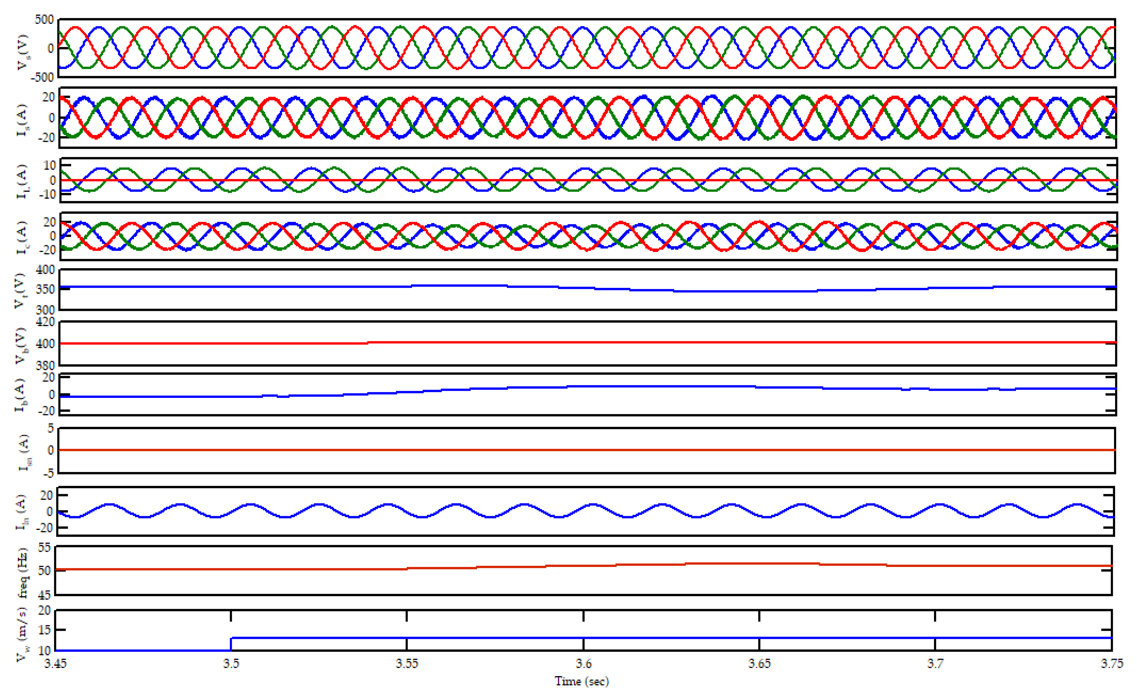Click the 3.75 tick label at axis end
1137x695 pixels.
point(1112,664)
